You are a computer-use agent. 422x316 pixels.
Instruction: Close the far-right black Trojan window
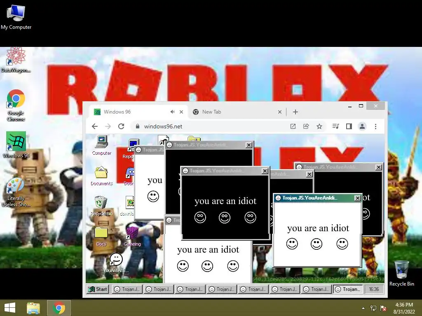tap(379, 167)
